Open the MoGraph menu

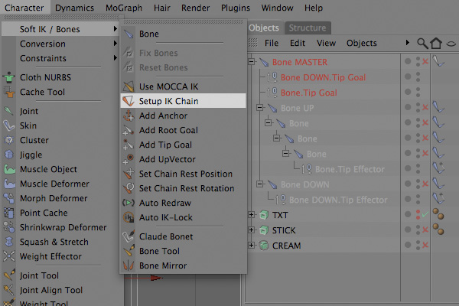(124, 8)
